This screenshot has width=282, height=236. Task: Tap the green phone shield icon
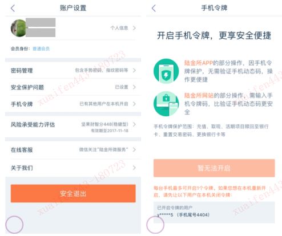coord(166,71)
